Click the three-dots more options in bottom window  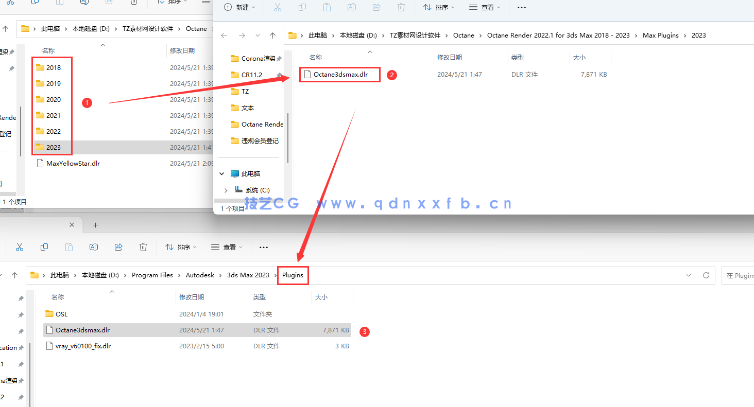pyautogui.click(x=264, y=247)
